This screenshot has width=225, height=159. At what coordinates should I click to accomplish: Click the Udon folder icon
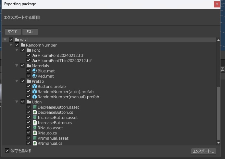[29, 102]
